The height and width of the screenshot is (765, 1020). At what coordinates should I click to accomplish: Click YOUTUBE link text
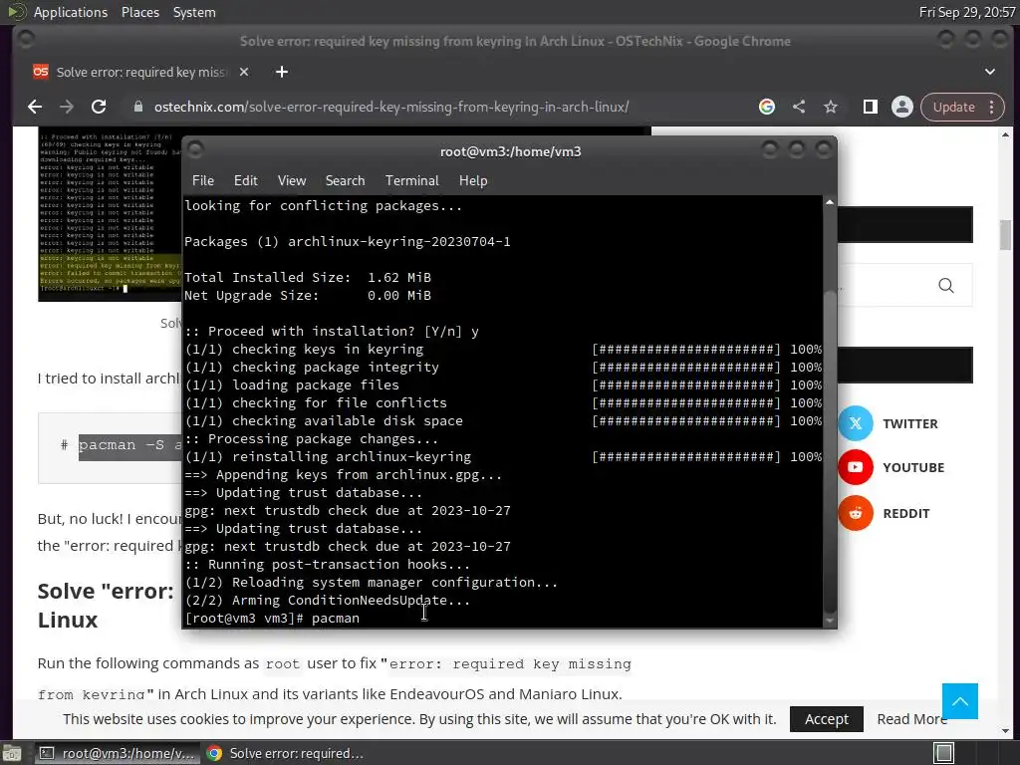tap(913, 468)
